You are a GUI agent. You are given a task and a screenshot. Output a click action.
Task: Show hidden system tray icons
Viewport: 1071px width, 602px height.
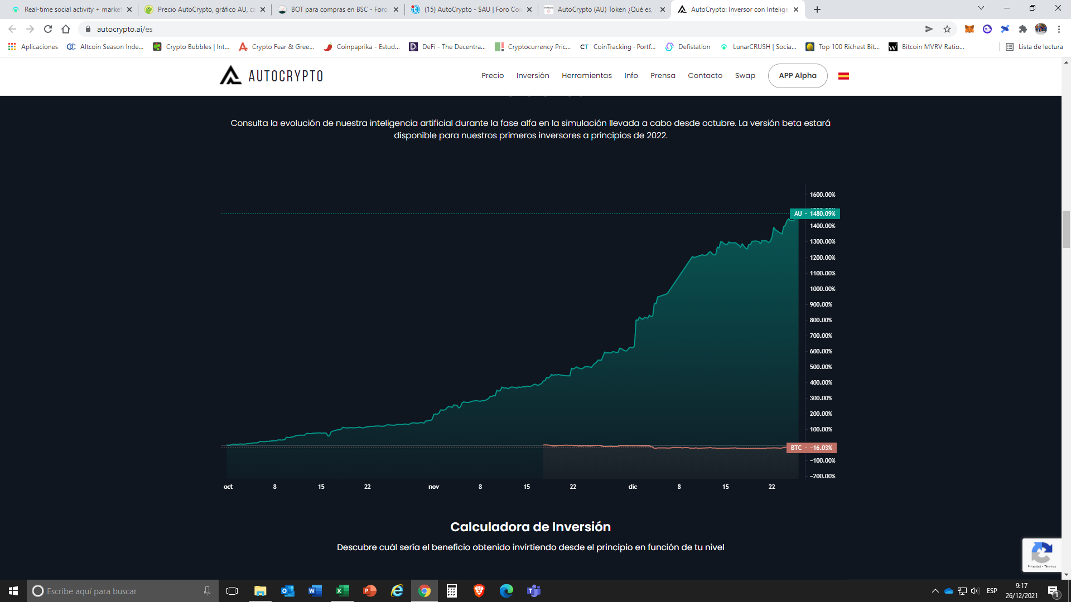935,591
